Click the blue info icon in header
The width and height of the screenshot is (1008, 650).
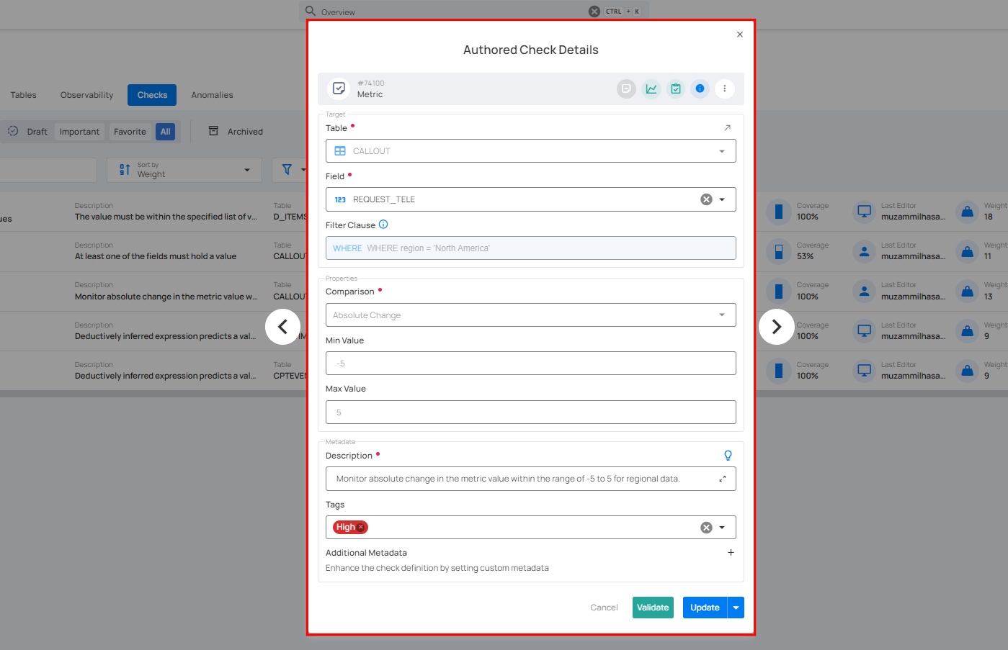tap(700, 89)
